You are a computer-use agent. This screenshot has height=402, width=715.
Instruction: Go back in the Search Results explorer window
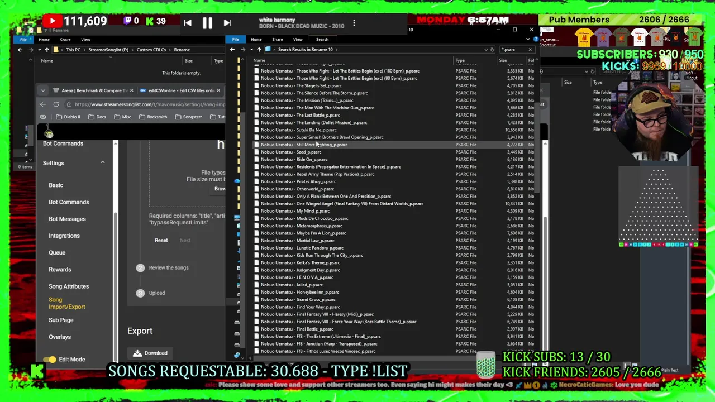(232, 49)
